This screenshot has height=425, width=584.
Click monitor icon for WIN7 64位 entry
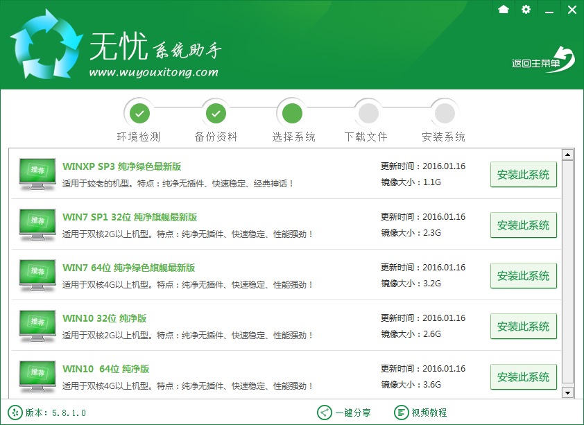(37, 275)
